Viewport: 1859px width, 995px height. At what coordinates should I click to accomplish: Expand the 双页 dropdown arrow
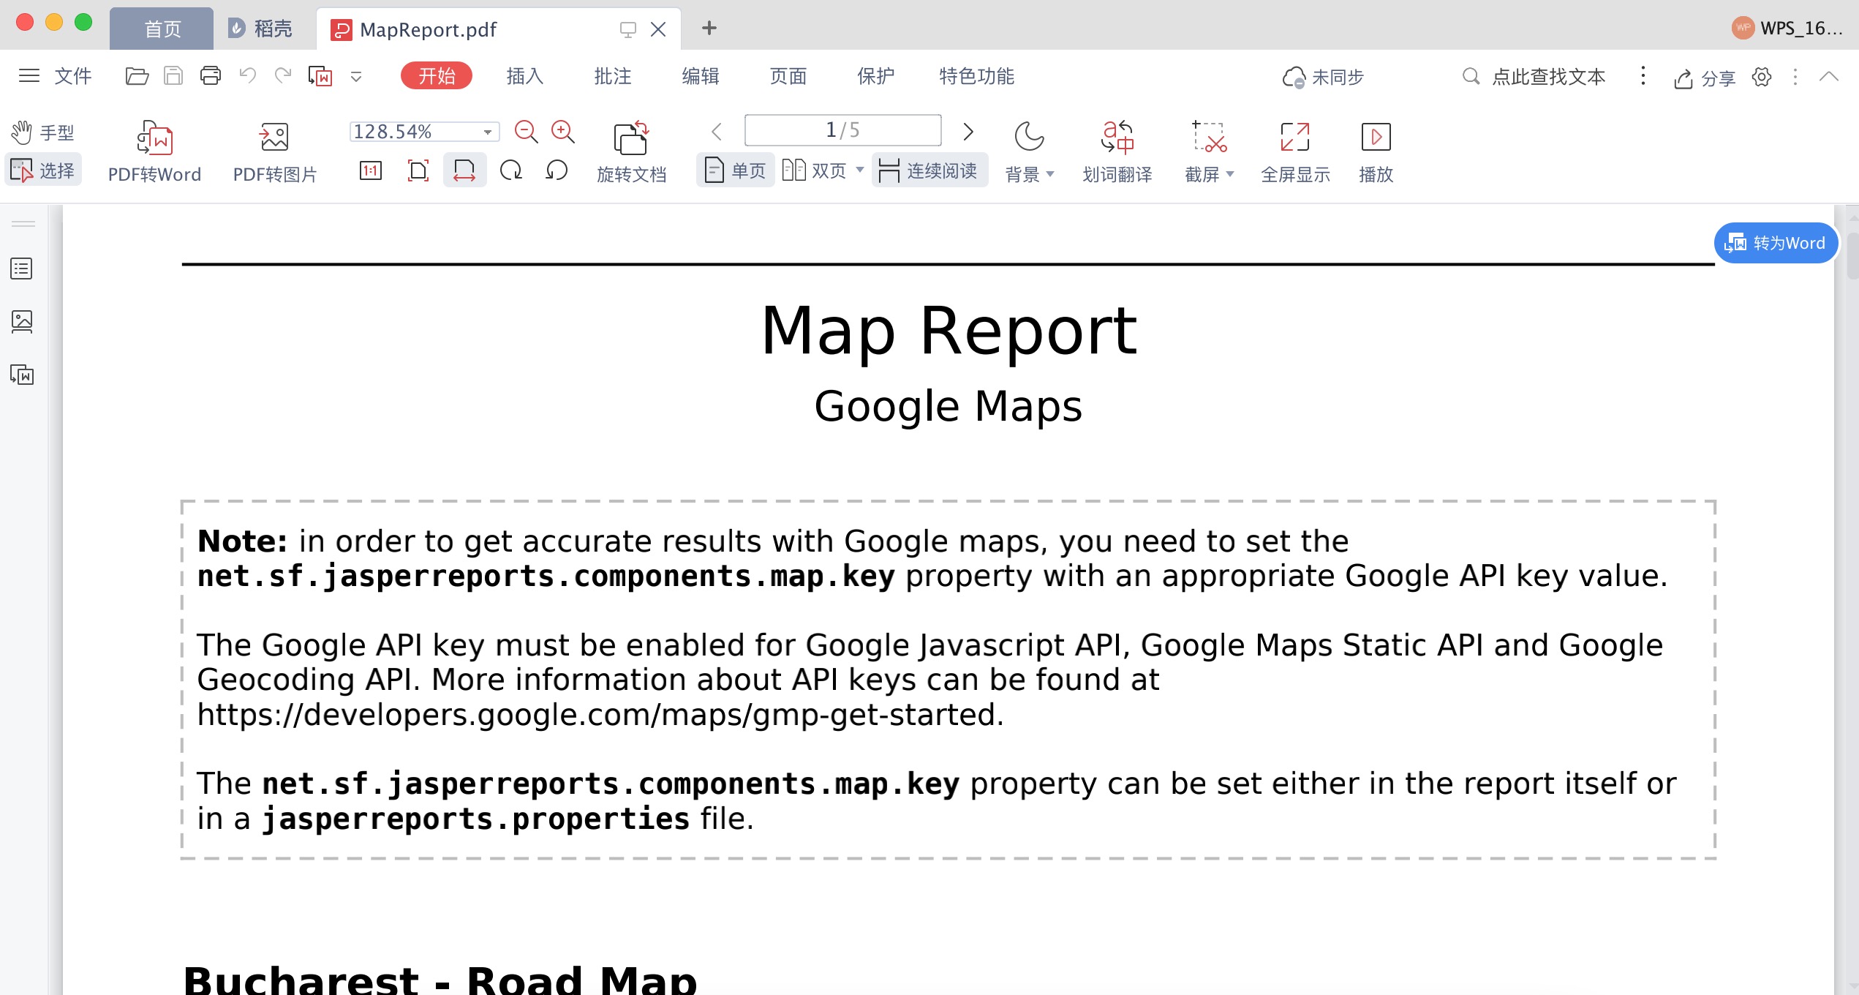pyautogui.click(x=860, y=170)
